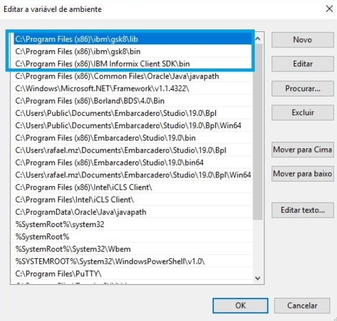Select the ibm\gsk8\bin path entry
This screenshot has height=321, width=337.
tap(131, 51)
